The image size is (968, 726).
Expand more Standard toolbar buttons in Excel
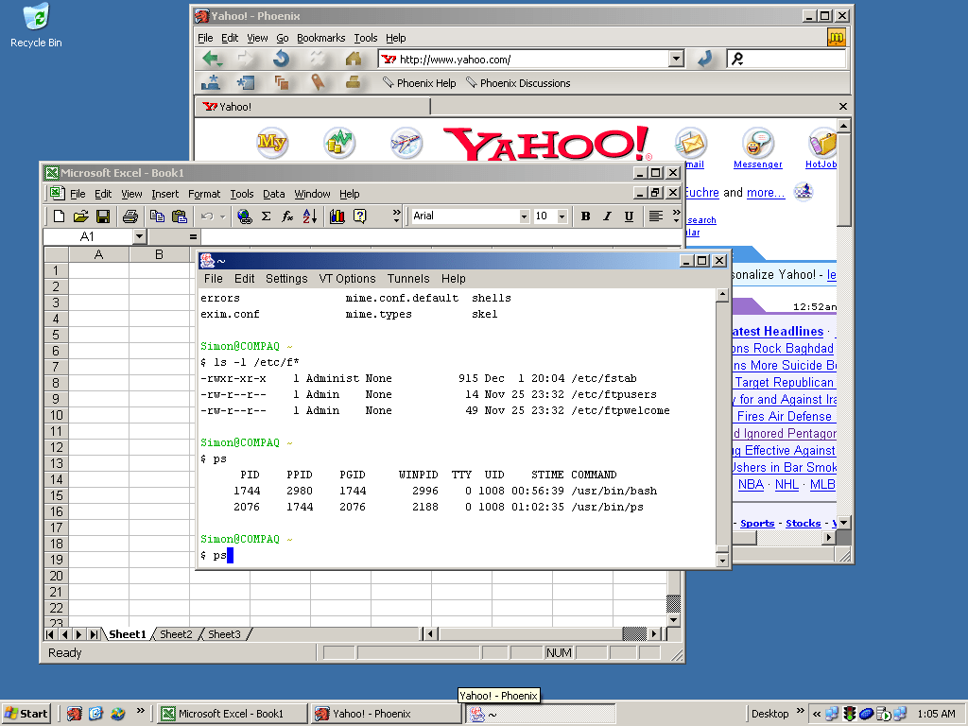click(x=396, y=216)
